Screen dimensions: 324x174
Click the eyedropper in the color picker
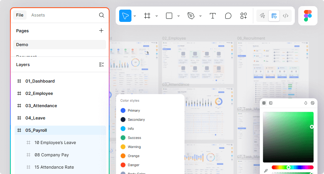click(x=266, y=171)
